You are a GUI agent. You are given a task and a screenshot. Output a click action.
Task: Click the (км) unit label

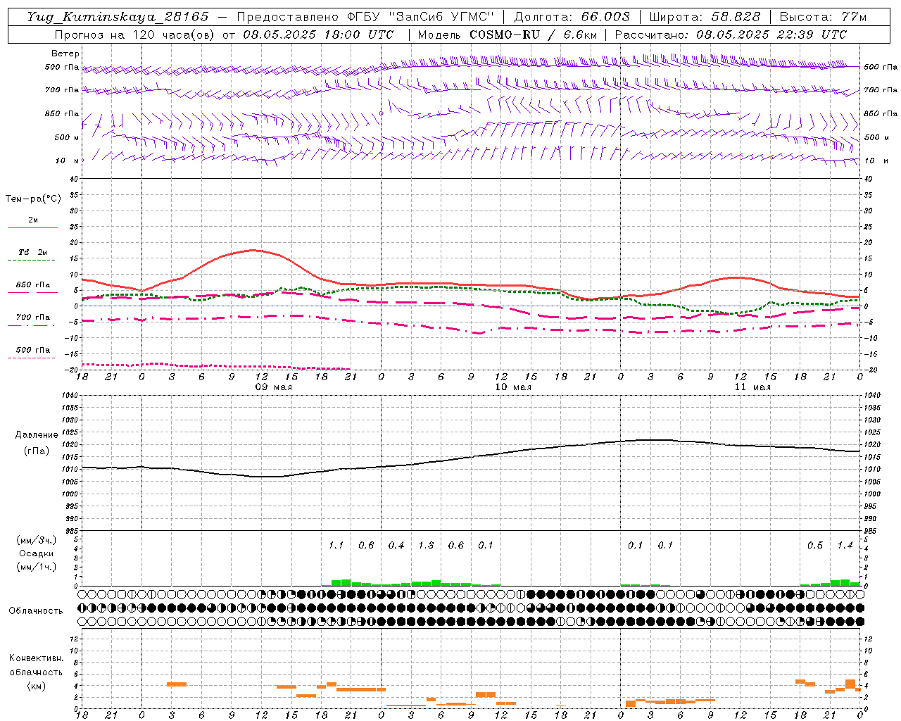coord(37,686)
